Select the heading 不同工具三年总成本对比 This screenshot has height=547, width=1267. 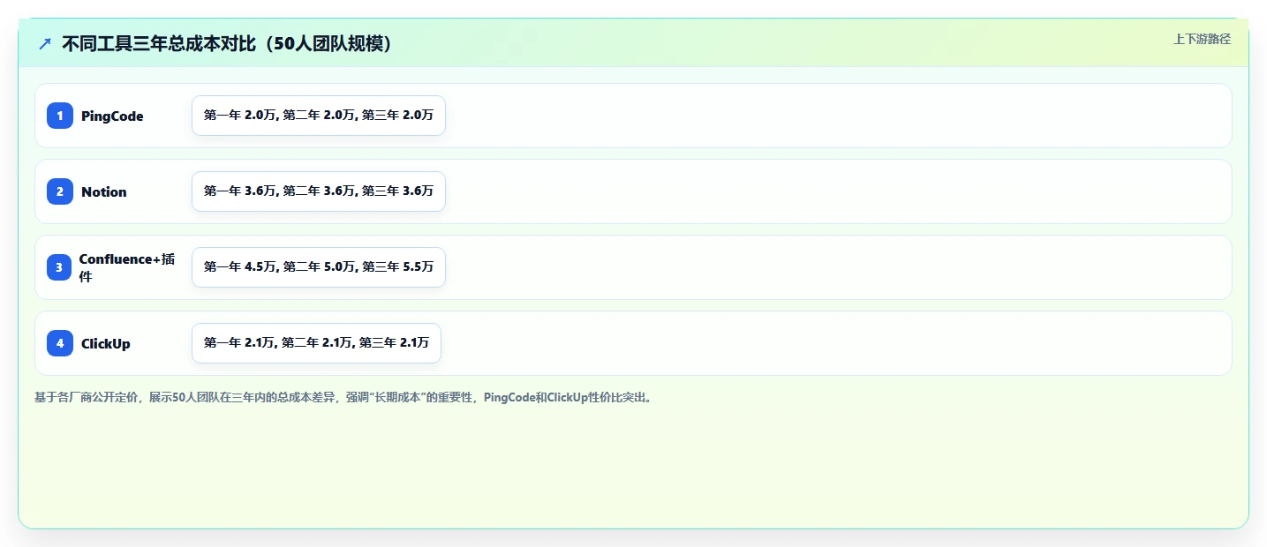[228, 43]
